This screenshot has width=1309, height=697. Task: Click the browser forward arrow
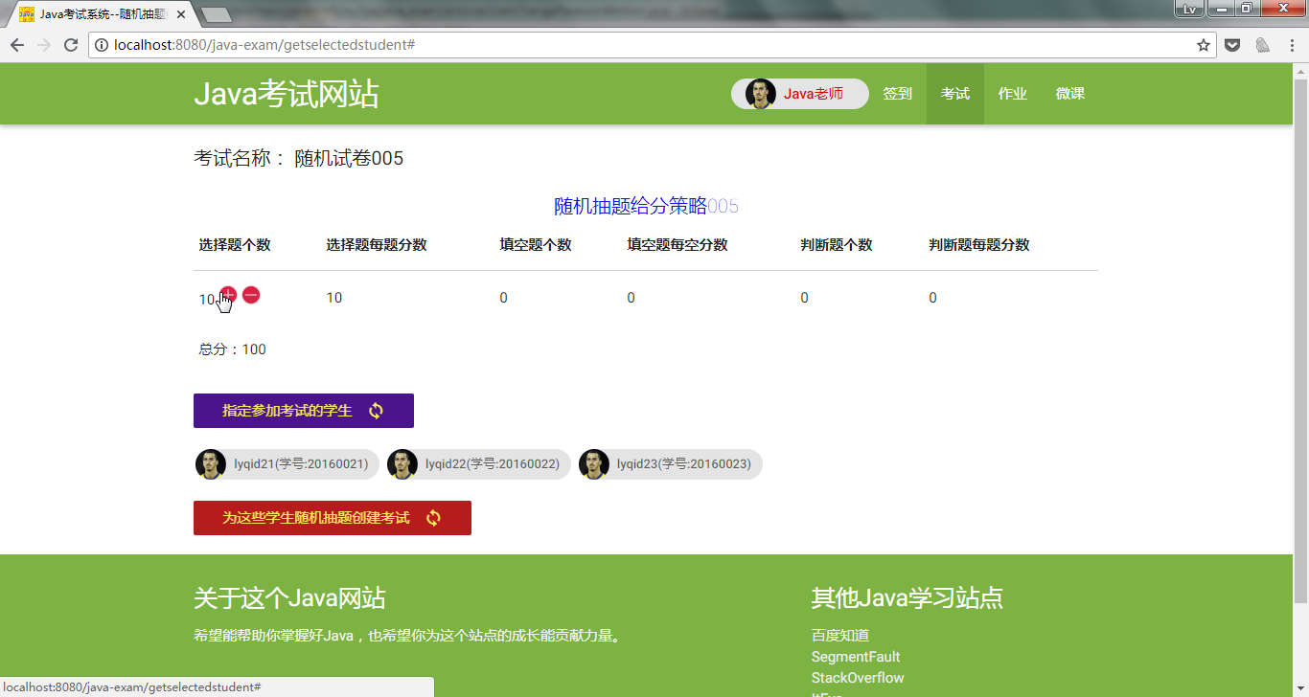pyautogui.click(x=44, y=45)
